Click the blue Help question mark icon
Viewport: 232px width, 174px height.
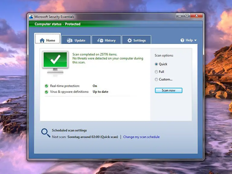click(x=182, y=40)
